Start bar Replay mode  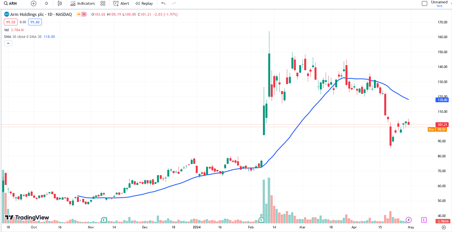[144, 3]
